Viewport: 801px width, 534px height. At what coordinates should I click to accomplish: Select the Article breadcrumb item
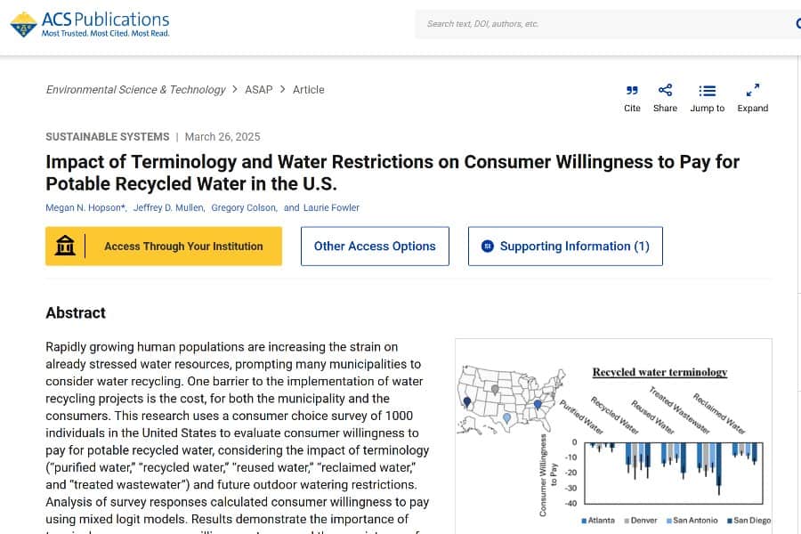[309, 90]
